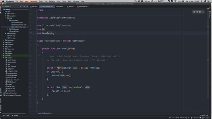Select Controller.php in project tree
The image size is (212, 119).
[17, 22]
